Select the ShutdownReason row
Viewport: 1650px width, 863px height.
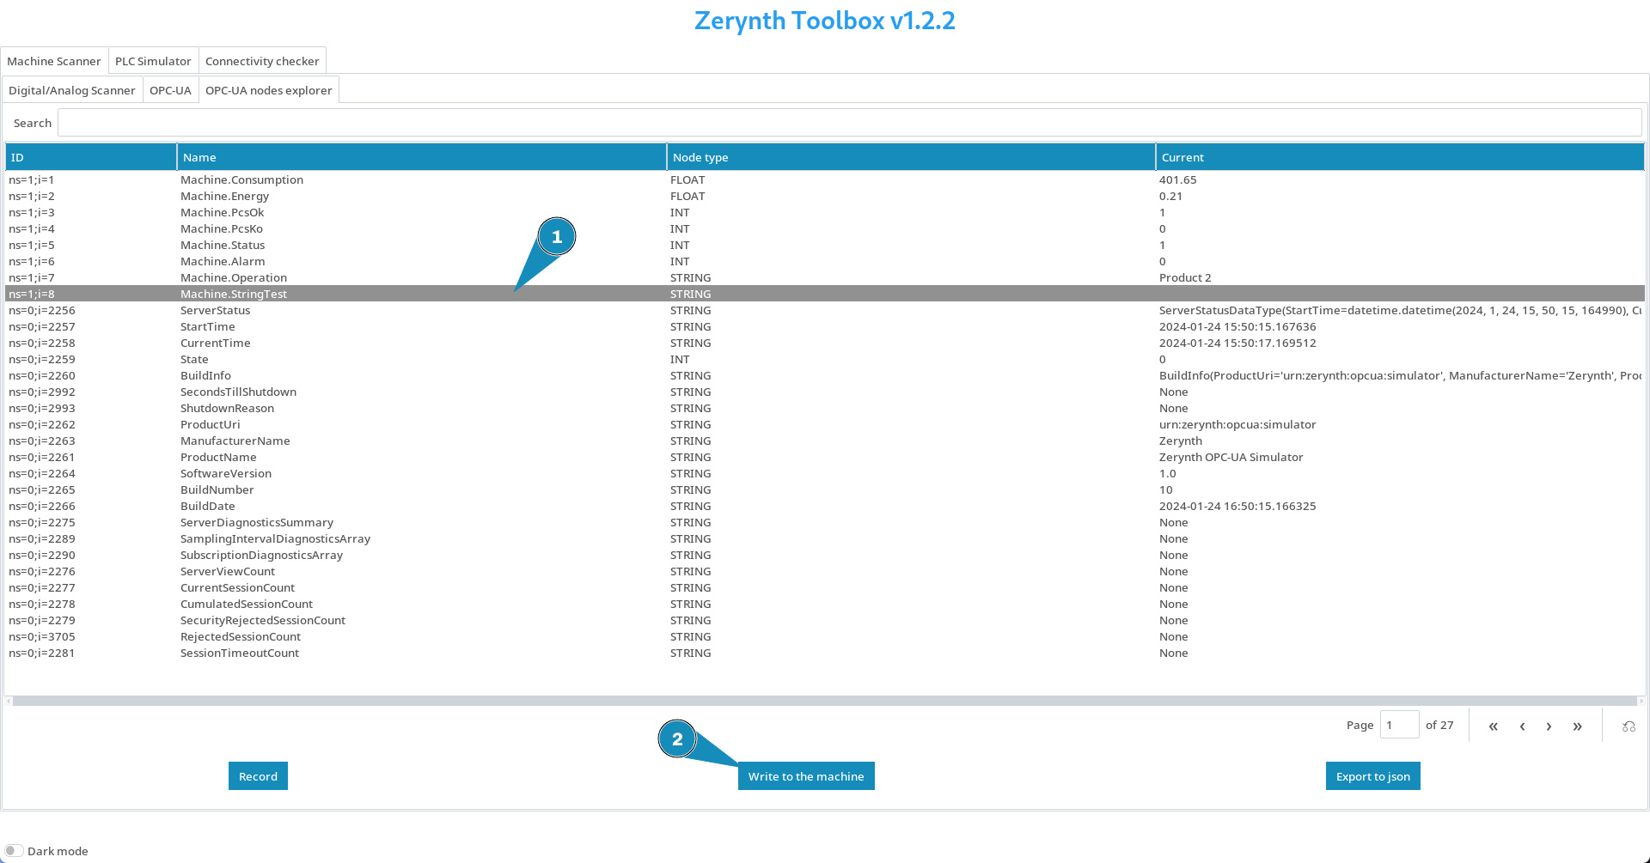click(x=825, y=408)
